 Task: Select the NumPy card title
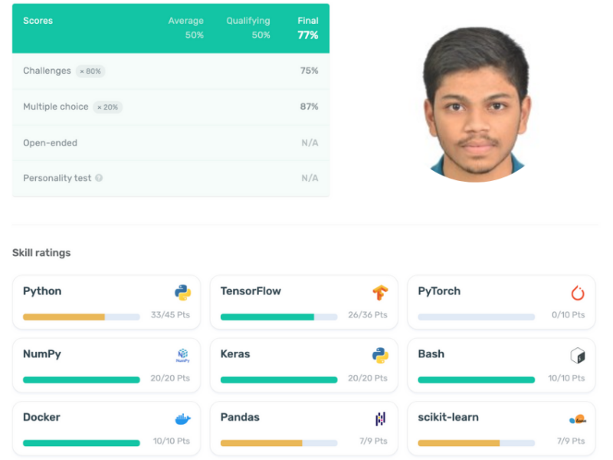(42, 354)
